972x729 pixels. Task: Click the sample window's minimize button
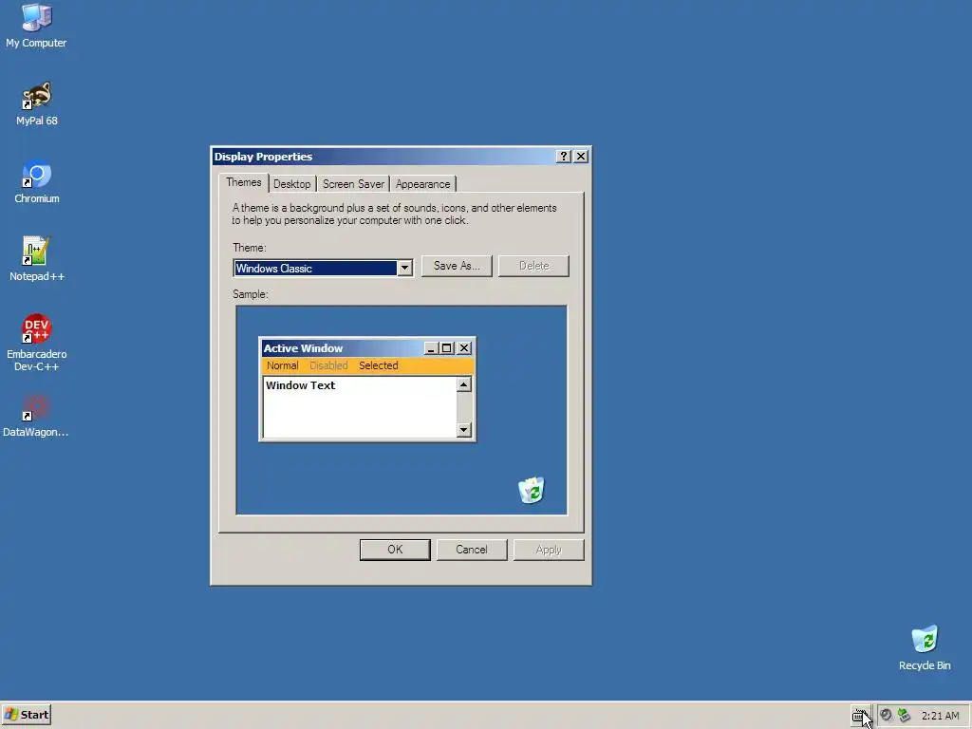(x=432, y=348)
